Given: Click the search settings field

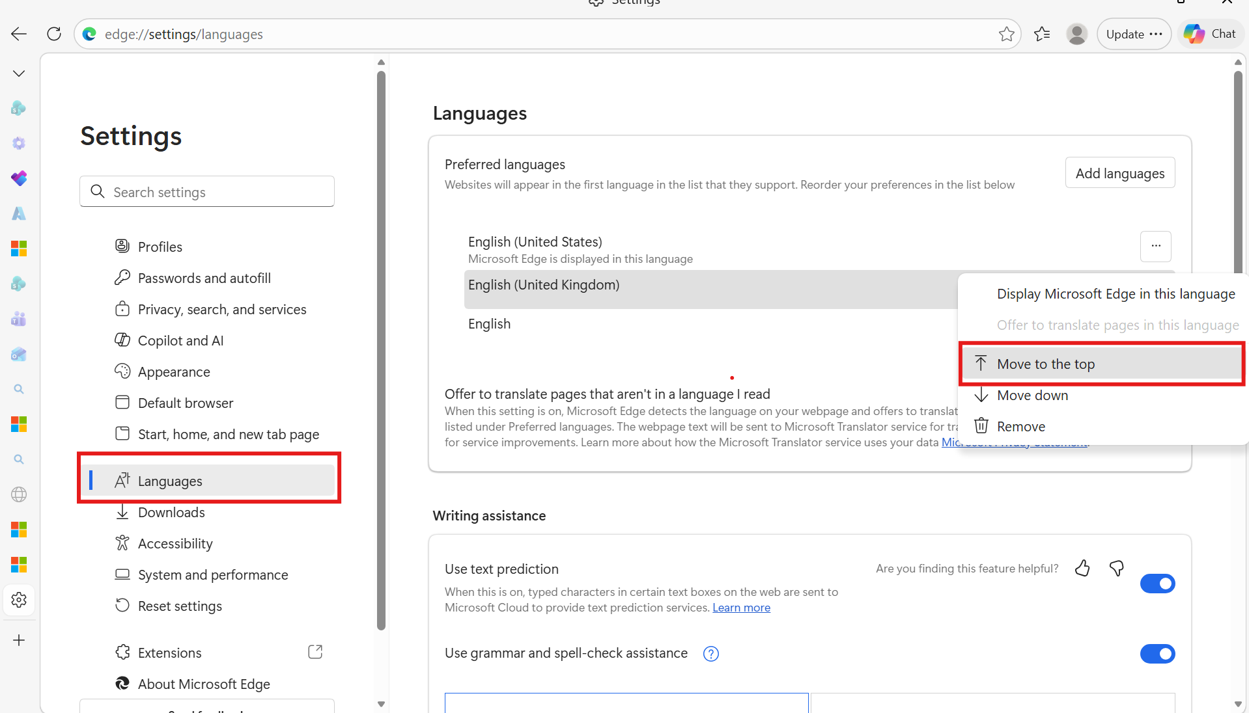Looking at the screenshot, I should coord(207,192).
